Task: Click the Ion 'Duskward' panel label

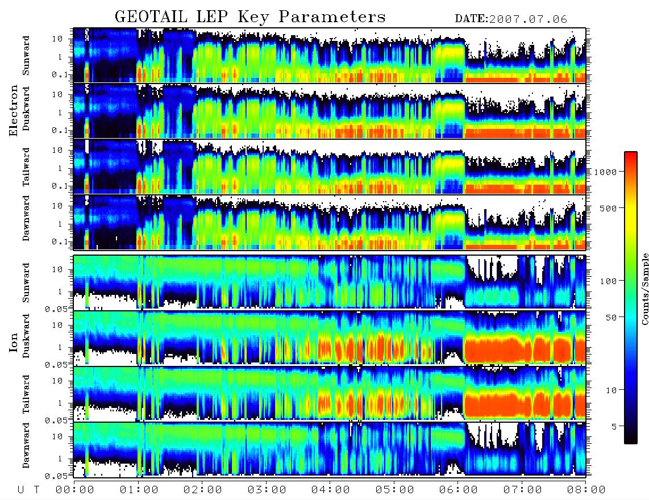Action: 26,336
